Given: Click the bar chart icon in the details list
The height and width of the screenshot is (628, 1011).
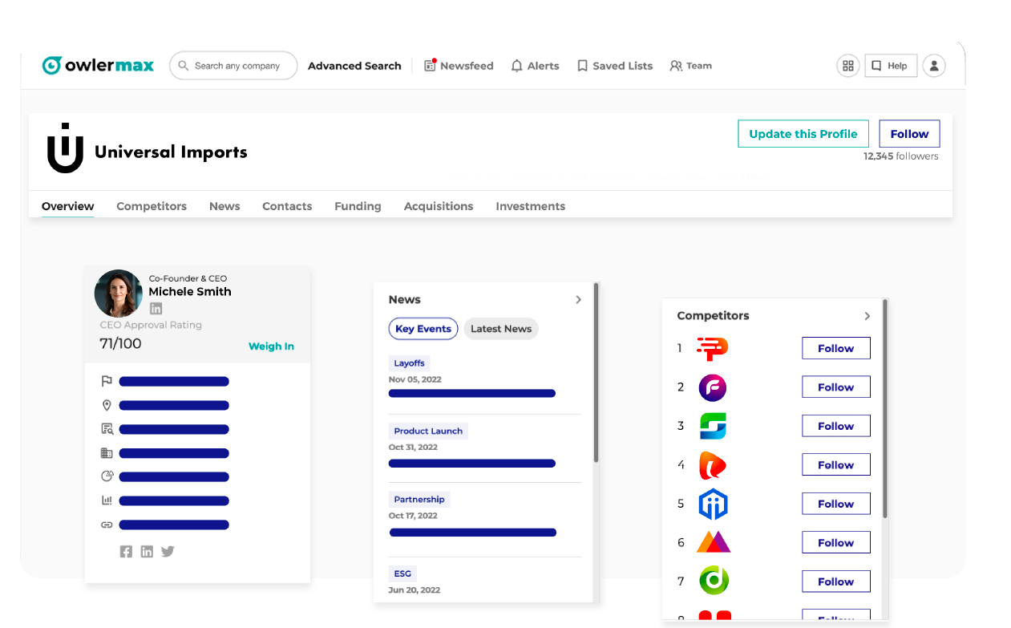Looking at the screenshot, I should click(106, 500).
